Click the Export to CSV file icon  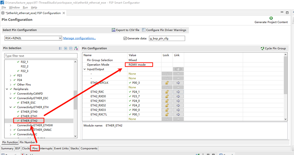tap(114, 30)
